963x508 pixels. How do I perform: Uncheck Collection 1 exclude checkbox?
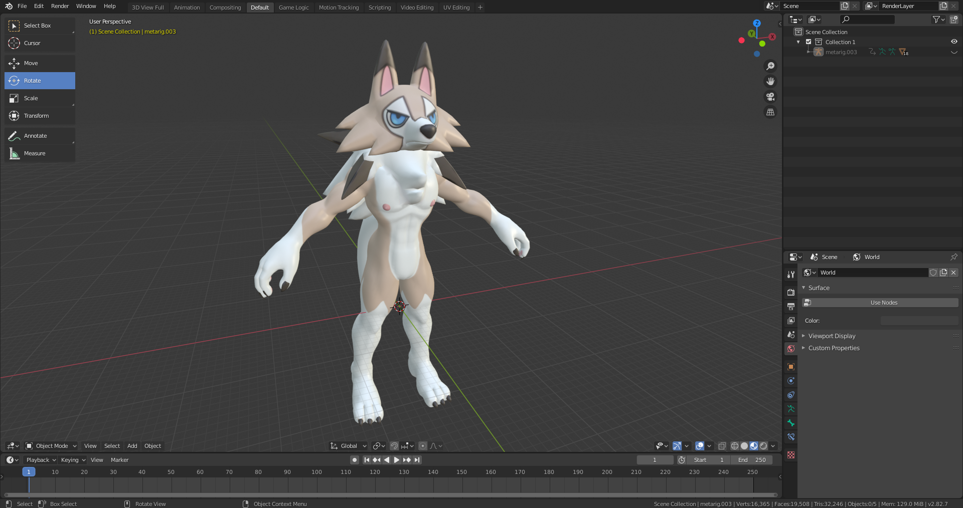coord(809,42)
